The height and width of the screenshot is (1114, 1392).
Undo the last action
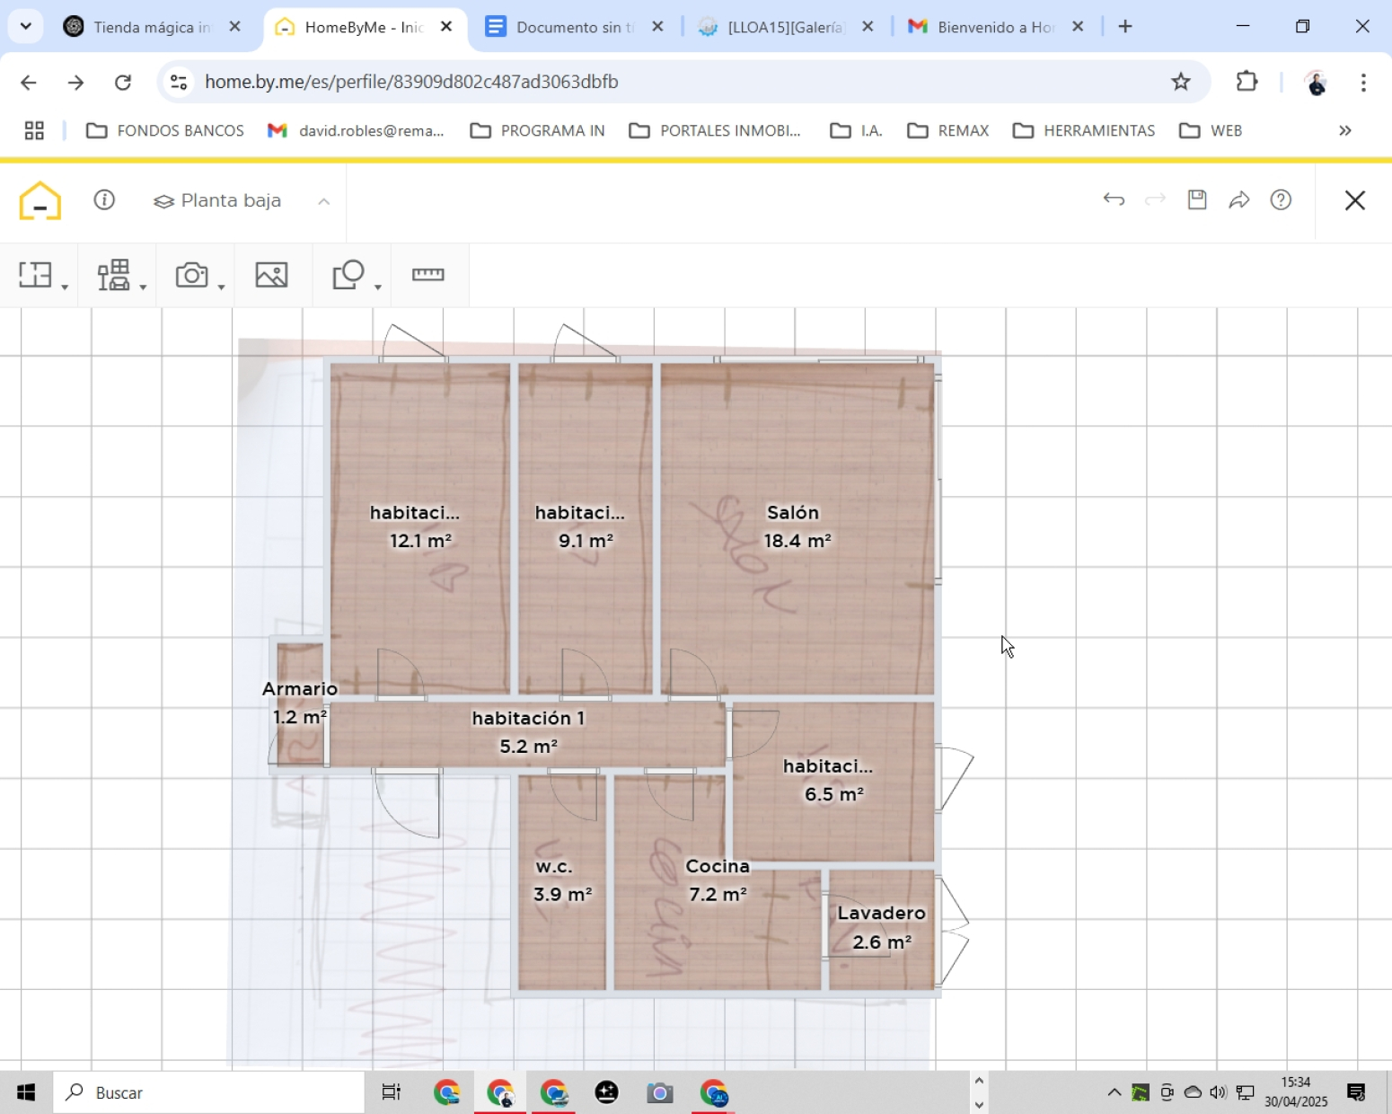[1114, 199]
